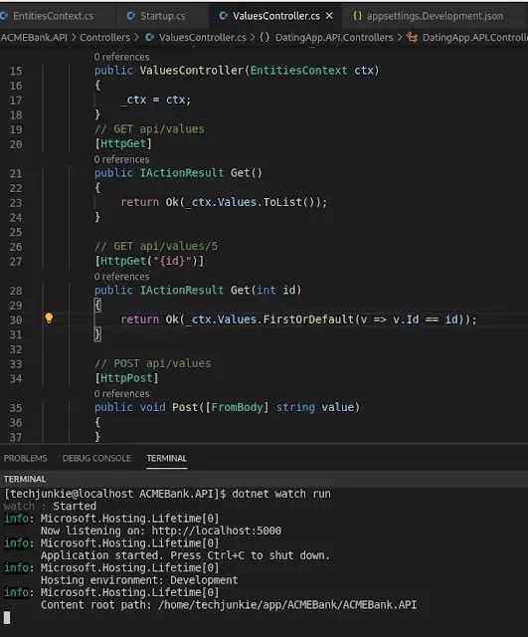Click 'Hosting environment: Development' terminal line

[x=139, y=579]
